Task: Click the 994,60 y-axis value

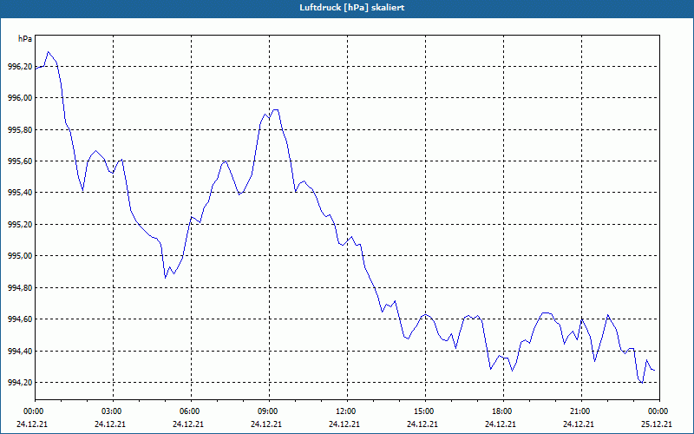Action: tap(20, 319)
